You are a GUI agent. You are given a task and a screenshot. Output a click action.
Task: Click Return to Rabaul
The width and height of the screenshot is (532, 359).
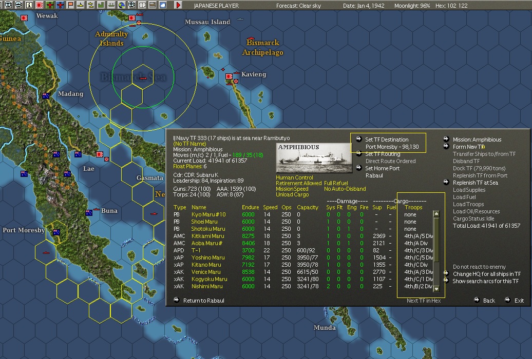[x=203, y=301]
